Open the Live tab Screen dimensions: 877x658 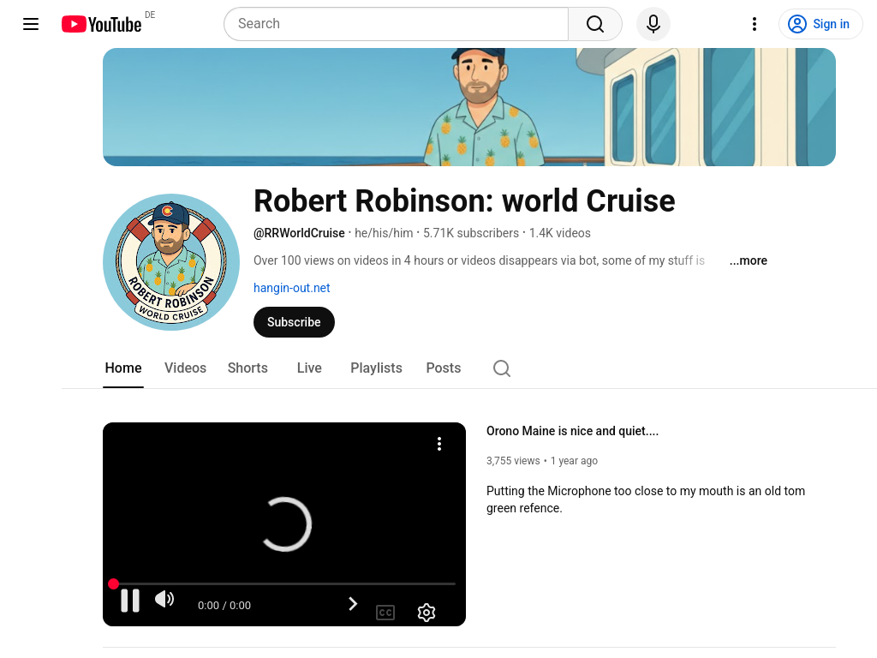[x=309, y=368]
